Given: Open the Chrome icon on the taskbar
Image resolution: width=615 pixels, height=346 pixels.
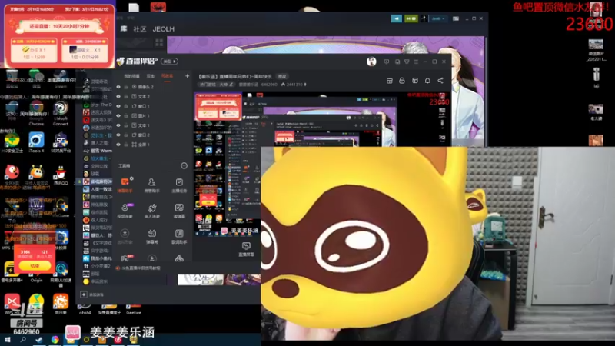Looking at the screenshot, I should pyautogui.click(x=55, y=340).
